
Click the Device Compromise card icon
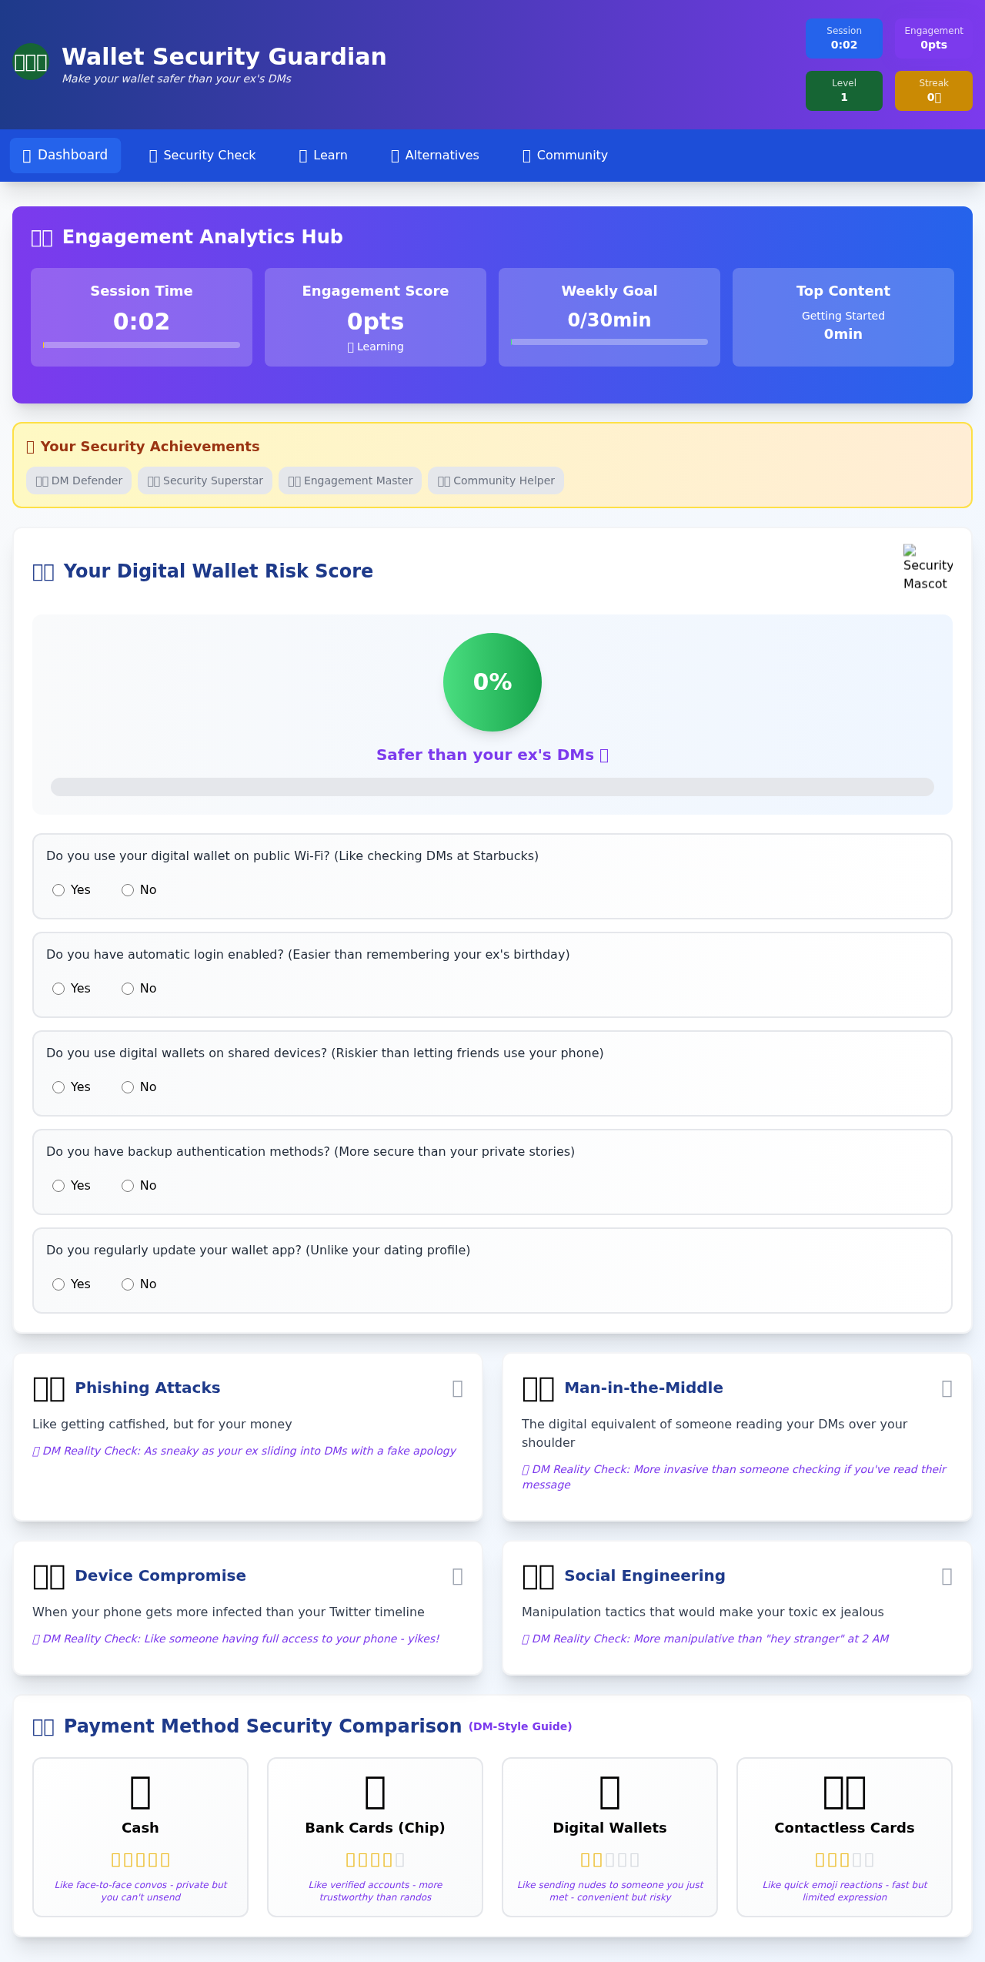point(48,1576)
